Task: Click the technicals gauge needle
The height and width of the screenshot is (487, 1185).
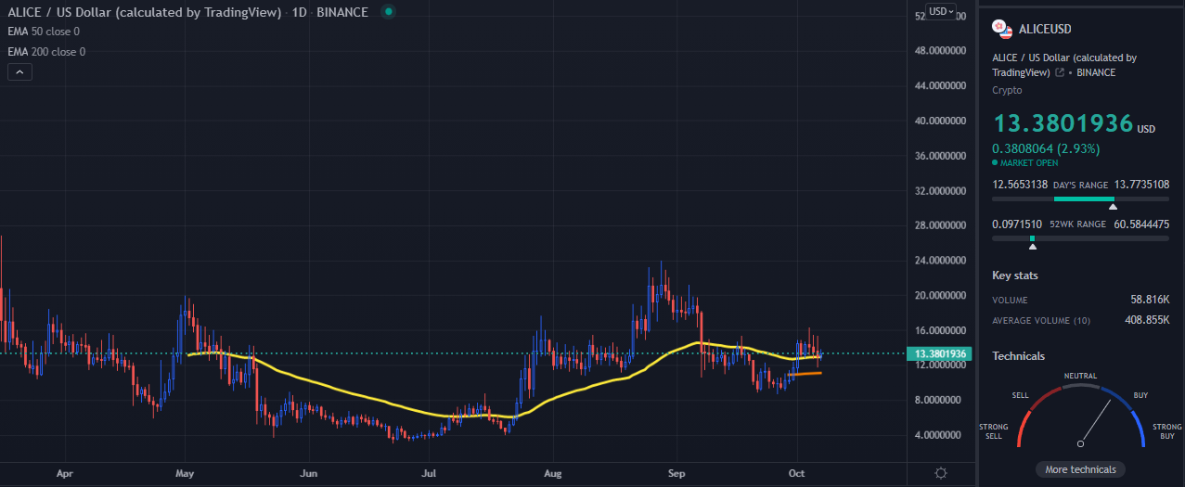Action: (1095, 420)
